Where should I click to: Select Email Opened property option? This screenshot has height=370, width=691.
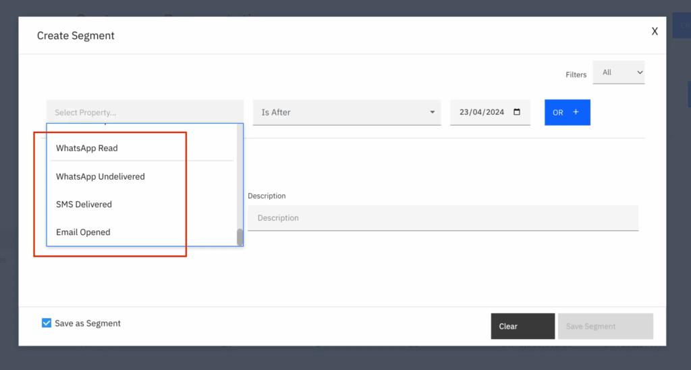coord(83,232)
